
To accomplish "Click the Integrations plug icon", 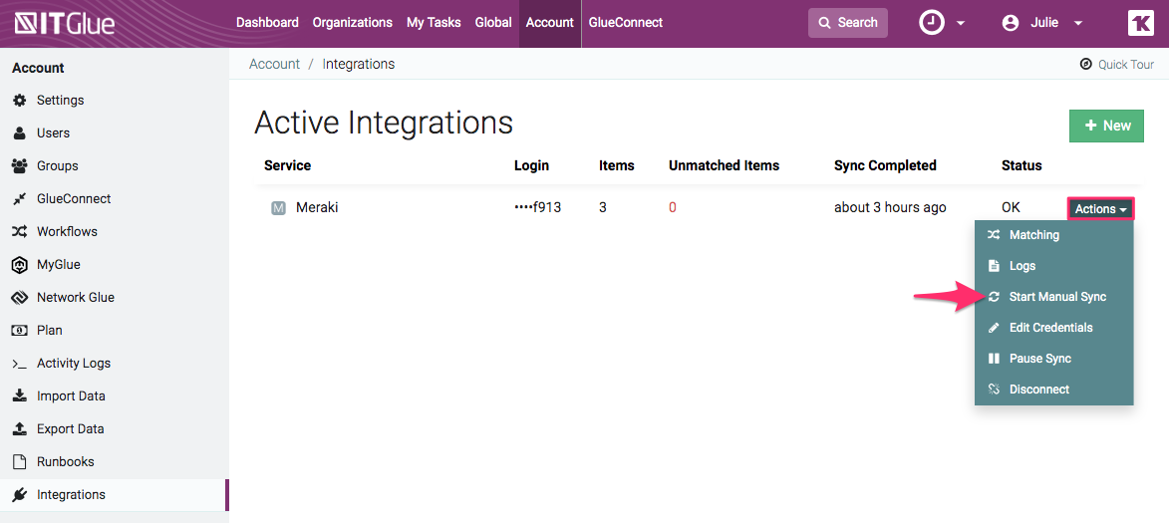I will pos(20,495).
